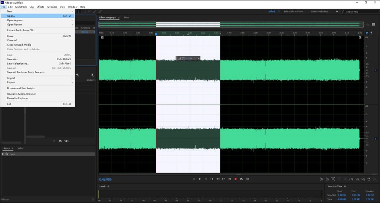Open the Effects menu
The image size is (380, 203).
click(x=40, y=7)
